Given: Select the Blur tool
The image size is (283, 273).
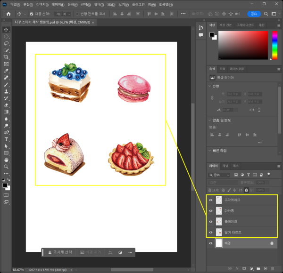Looking at the screenshot, I should tap(6, 119).
